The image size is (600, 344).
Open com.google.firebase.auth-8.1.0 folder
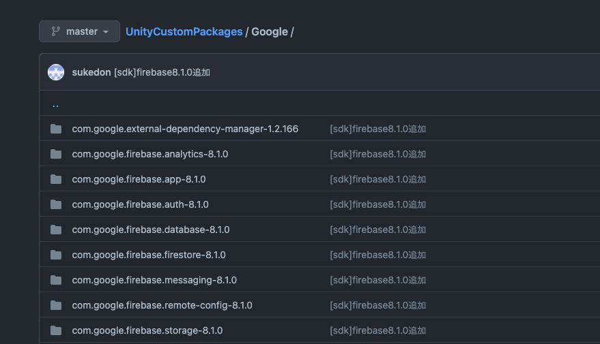tap(141, 204)
